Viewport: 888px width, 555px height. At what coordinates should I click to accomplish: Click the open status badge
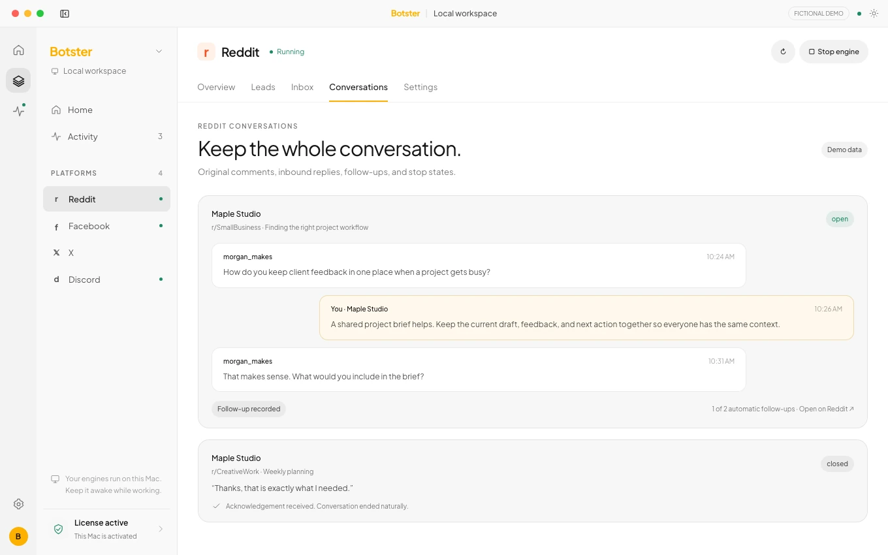[840, 219]
